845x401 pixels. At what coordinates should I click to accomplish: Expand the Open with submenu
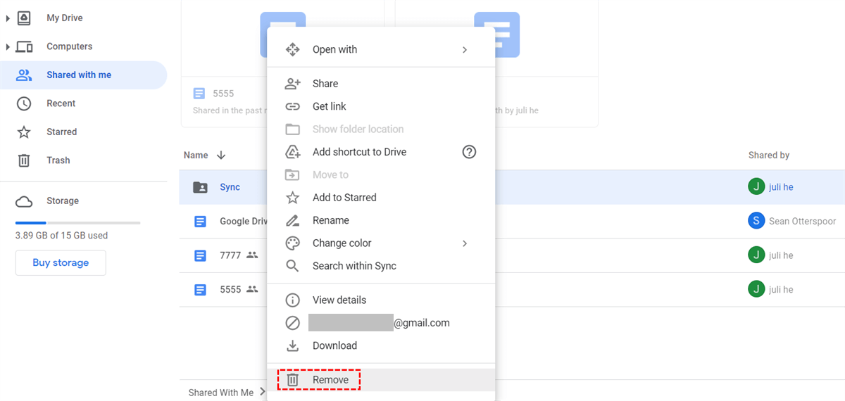click(465, 50)
